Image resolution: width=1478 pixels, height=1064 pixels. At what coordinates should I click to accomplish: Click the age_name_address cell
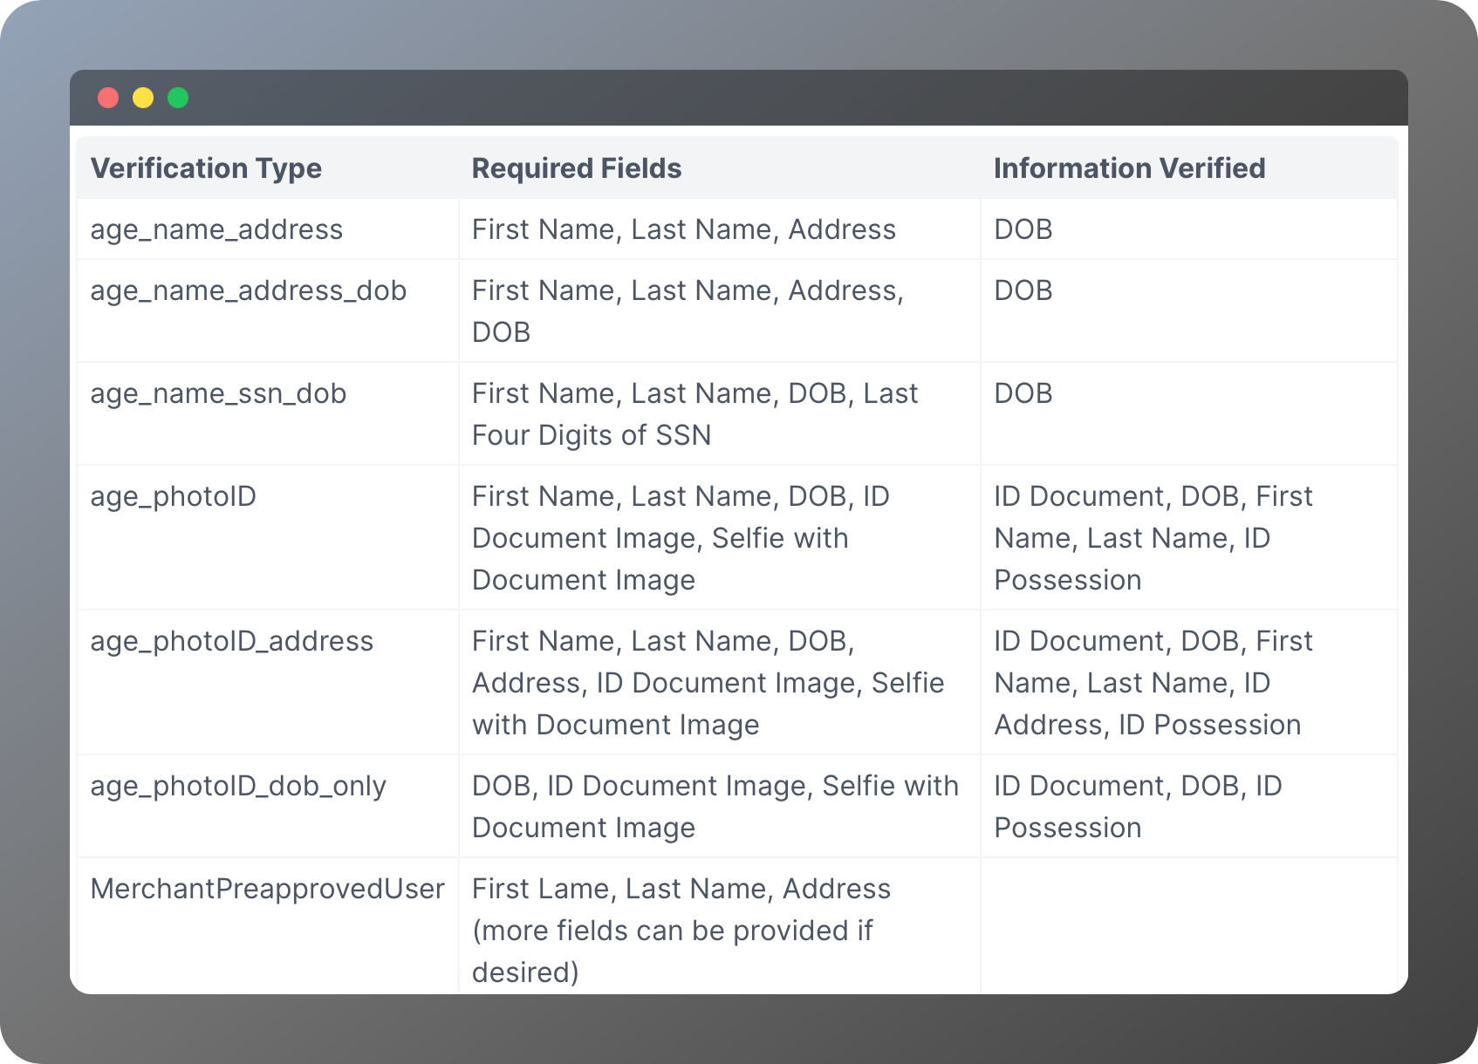tap(268, 229)
